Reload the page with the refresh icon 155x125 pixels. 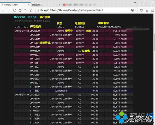[15, 10]
